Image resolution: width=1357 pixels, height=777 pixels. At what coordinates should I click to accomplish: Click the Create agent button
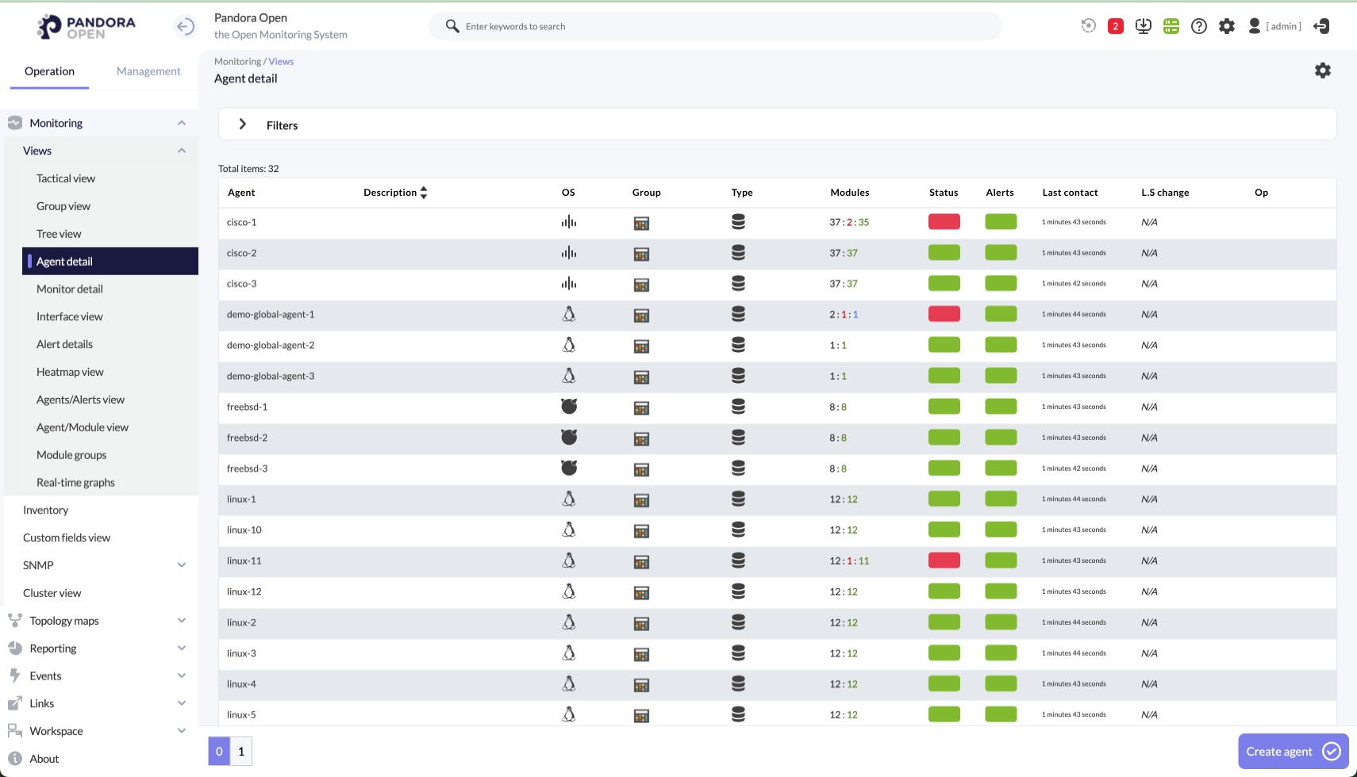click(1292, 751)
